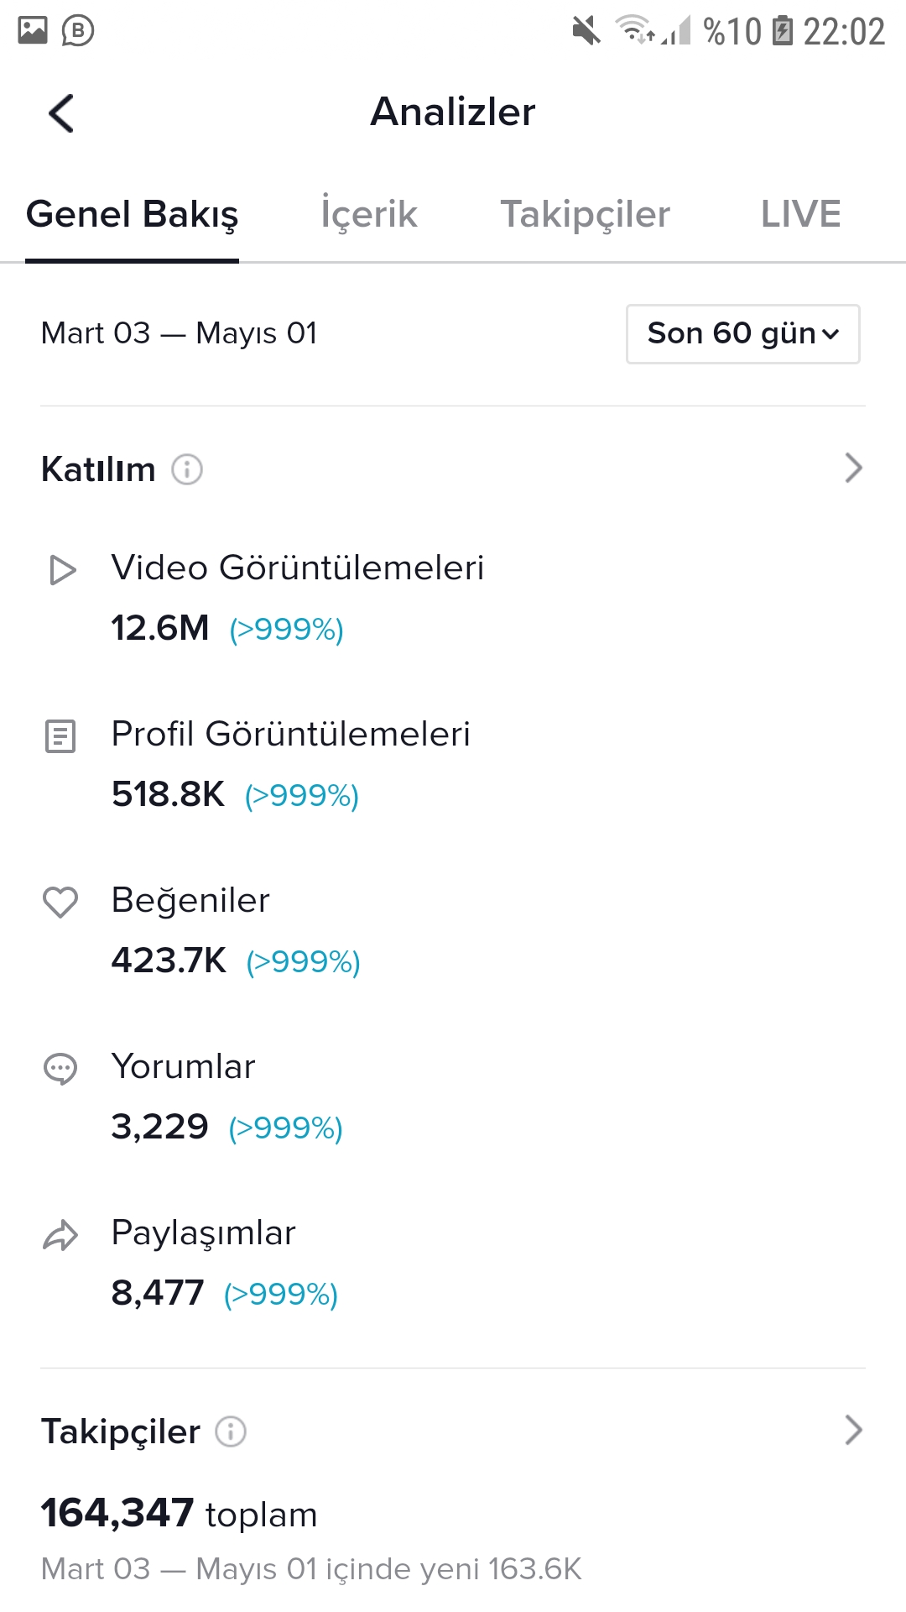Go back using the arrow icon
Viewport: 906px width, 1612px height.
point(61,113)
